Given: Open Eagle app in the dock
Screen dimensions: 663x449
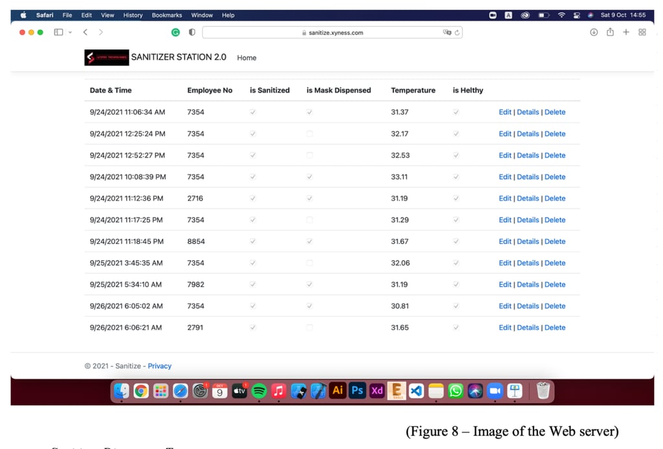Looking at the screenshot, I should (397, 391).
